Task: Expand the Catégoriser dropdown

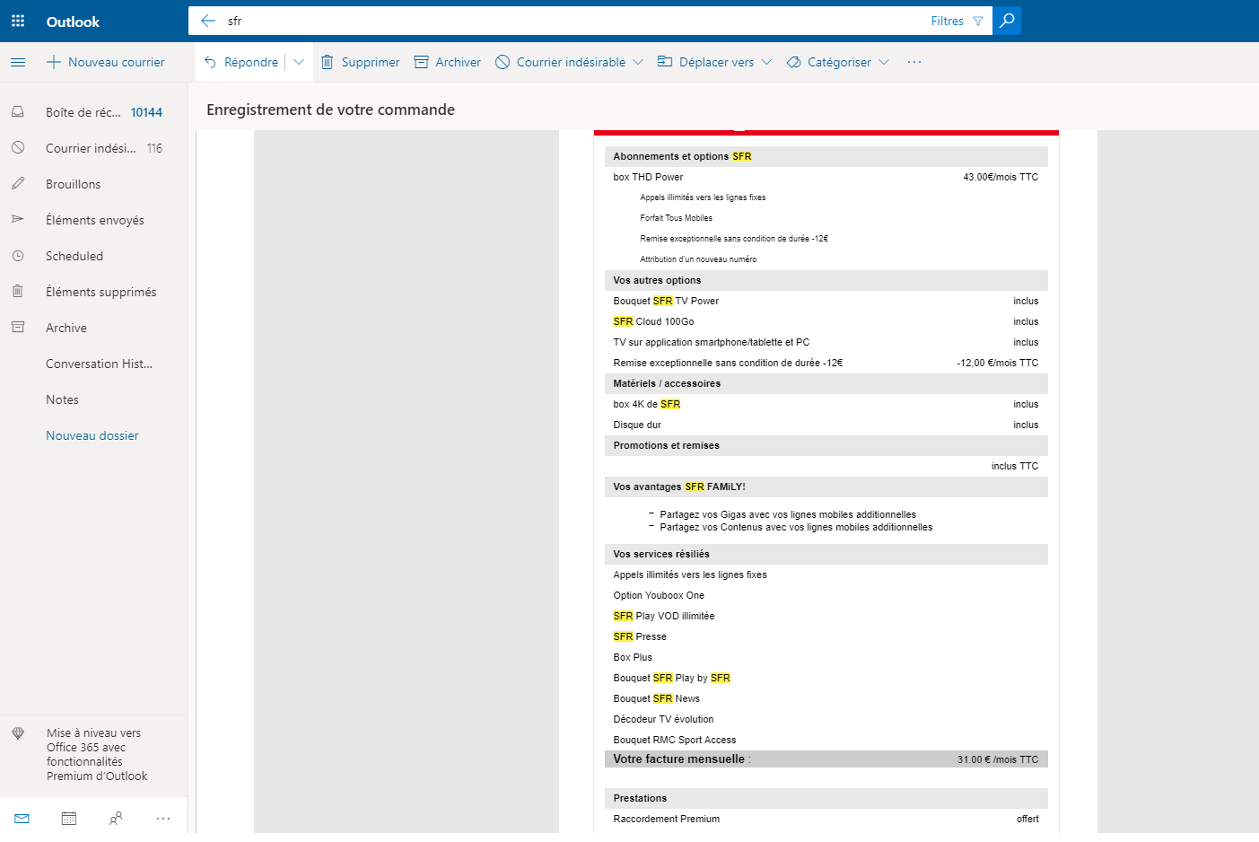Action: 884,62
